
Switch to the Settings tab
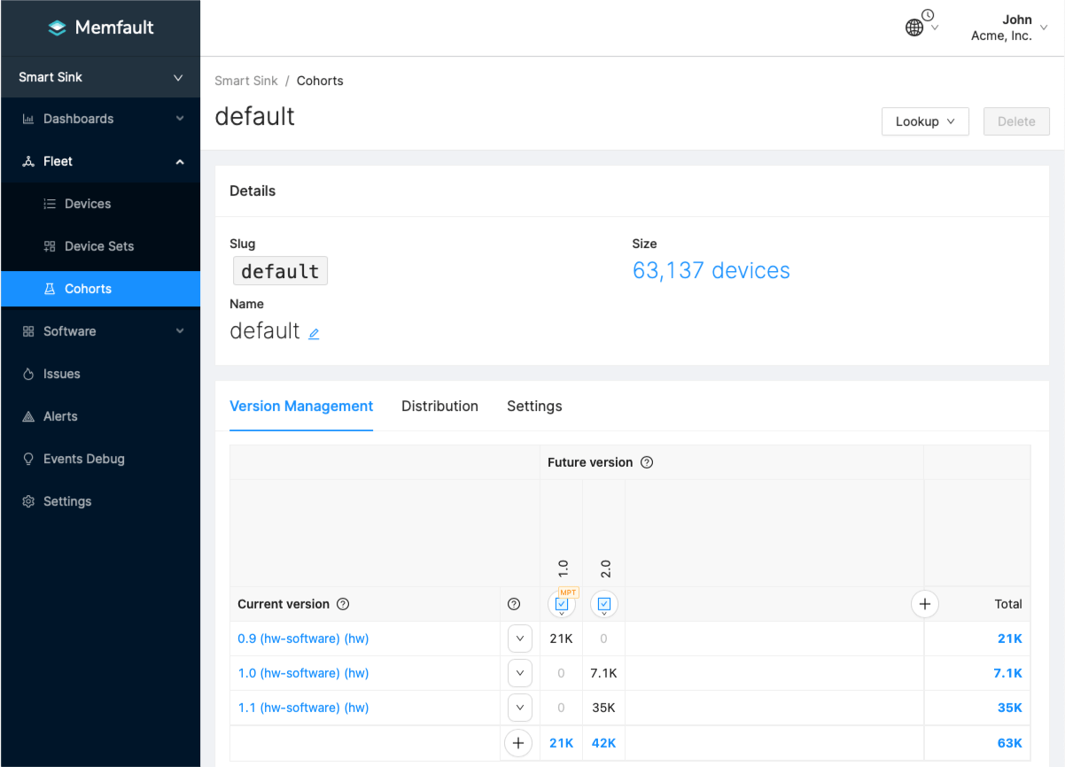(x=534, y=406)
